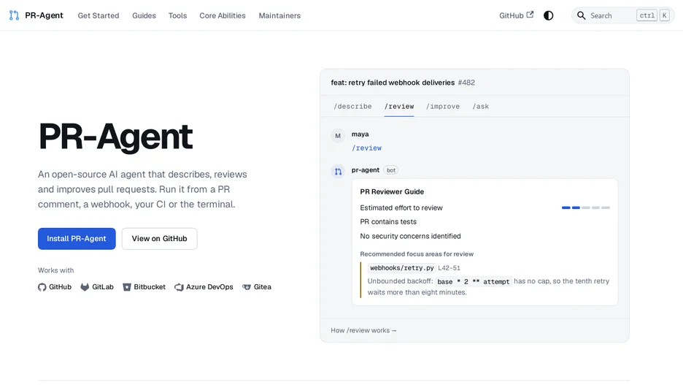Click the PR-Agent logo icon in header

click(14, 15)
